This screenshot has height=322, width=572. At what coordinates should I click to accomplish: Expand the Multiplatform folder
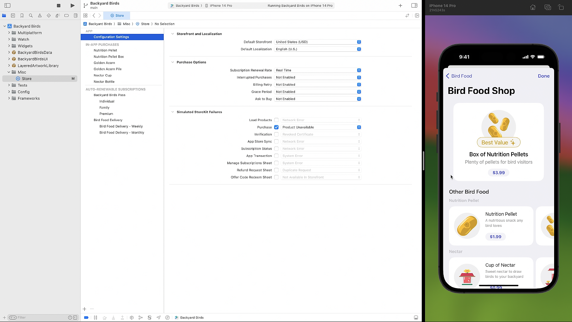click(9, 33)
